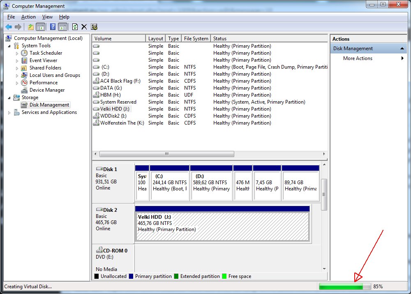Select the 589,62 GB (D:) partition block
Viewport: 411px width, 294px height.
(211, 185)
